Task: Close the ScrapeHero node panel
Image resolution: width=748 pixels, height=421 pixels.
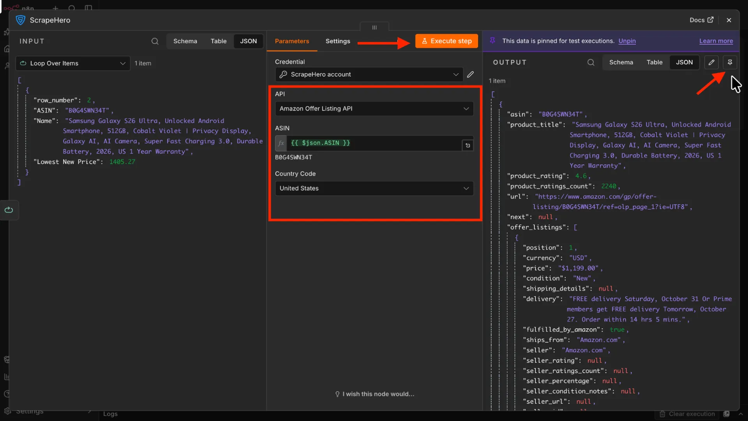Action: pos(729,20)
